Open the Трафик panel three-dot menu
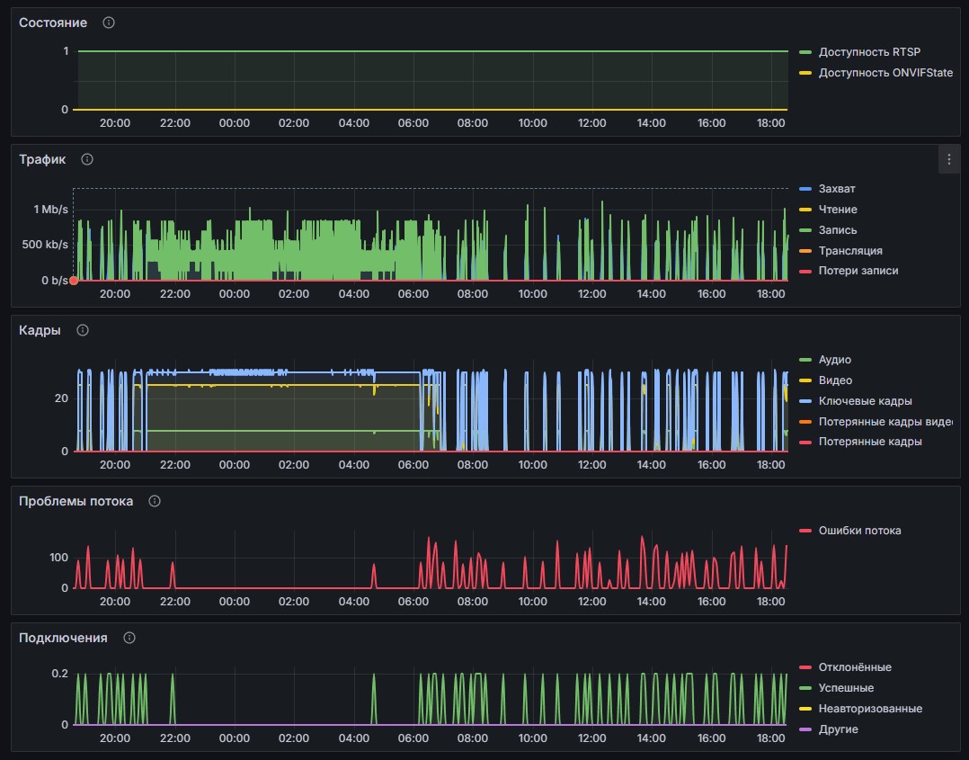 point(949,159)
